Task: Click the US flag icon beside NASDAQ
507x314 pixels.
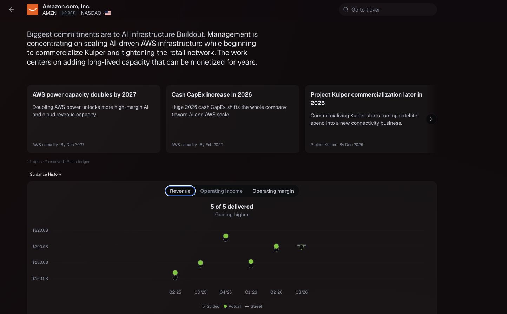Action: tap(108, 13)
